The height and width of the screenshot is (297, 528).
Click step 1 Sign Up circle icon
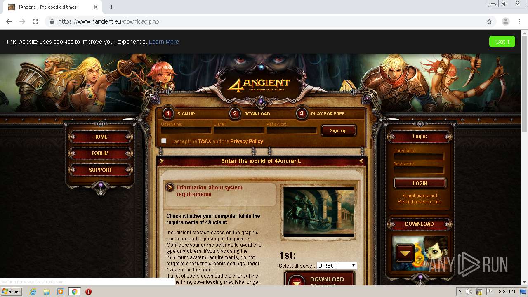[168, 113]
